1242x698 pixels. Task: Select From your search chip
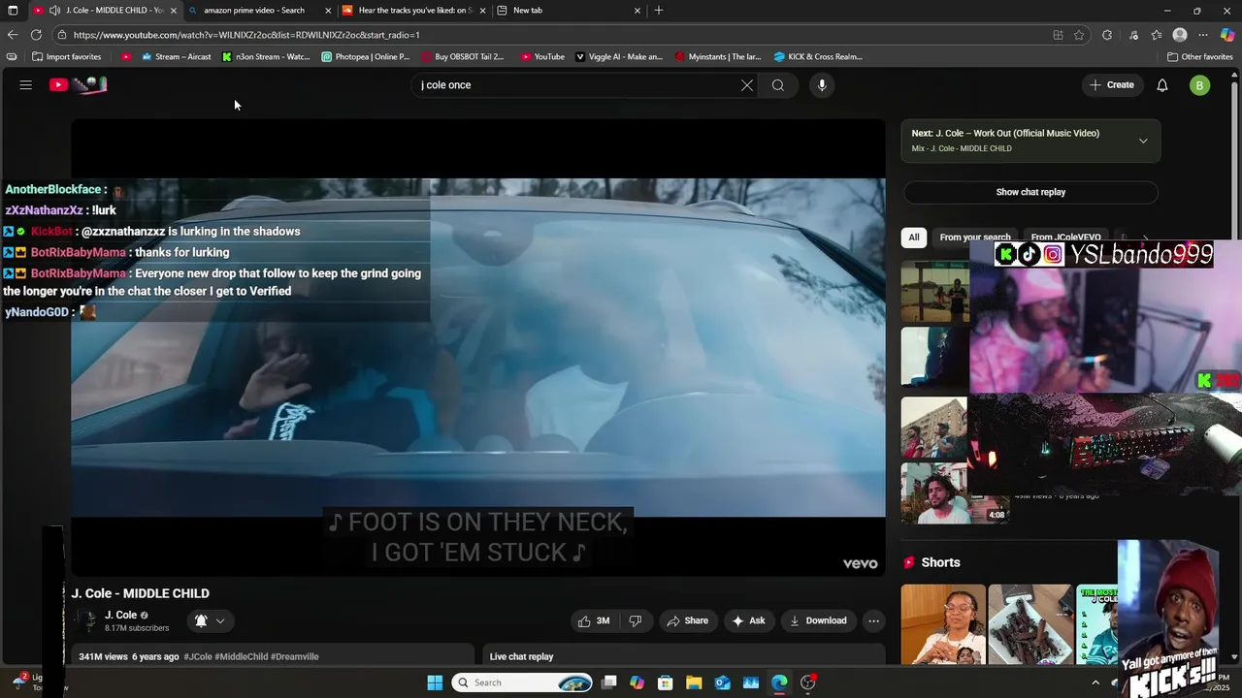pyautogui.click(x=974, y=237)
